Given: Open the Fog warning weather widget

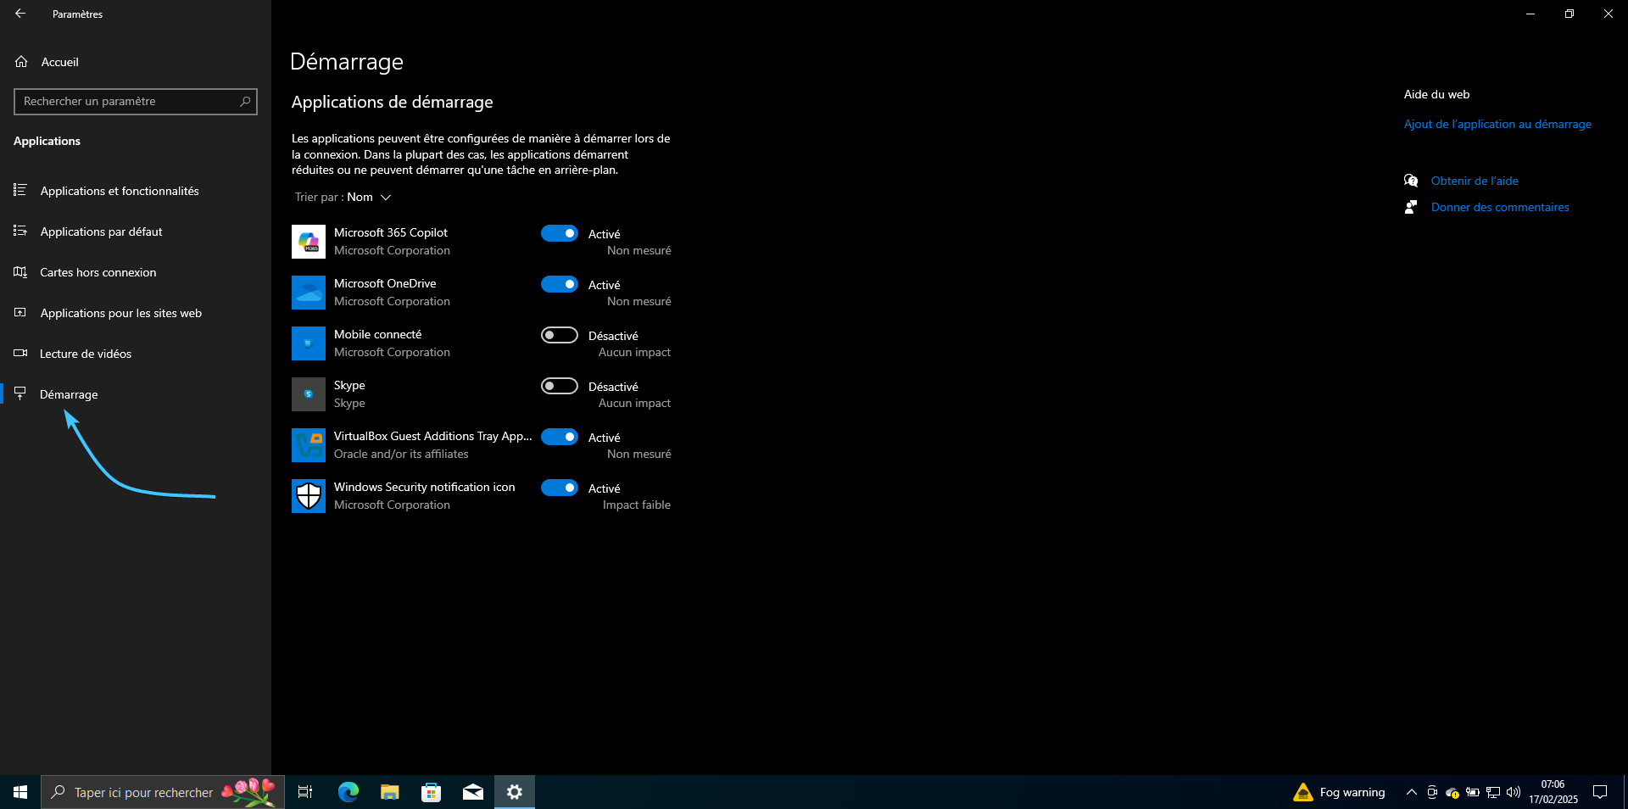Looking at the screenshot, I should [x=1340, y=792].
